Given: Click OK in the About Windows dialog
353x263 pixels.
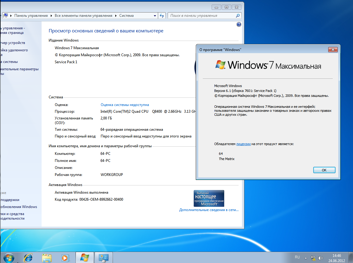Looking at the screenshot, I should 324,170.
